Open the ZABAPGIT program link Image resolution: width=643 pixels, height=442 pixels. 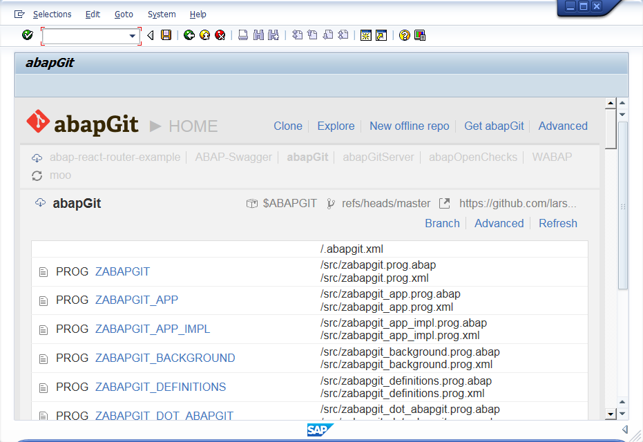tap(123, 271)
